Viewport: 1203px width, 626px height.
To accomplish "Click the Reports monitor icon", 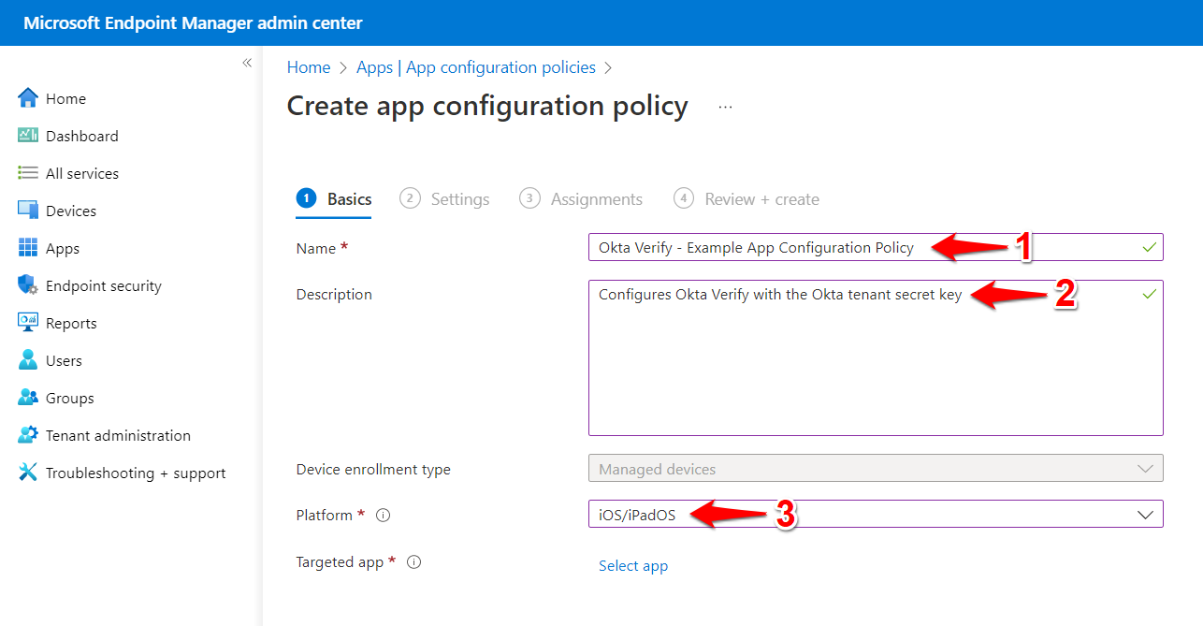I will (28, 323).
